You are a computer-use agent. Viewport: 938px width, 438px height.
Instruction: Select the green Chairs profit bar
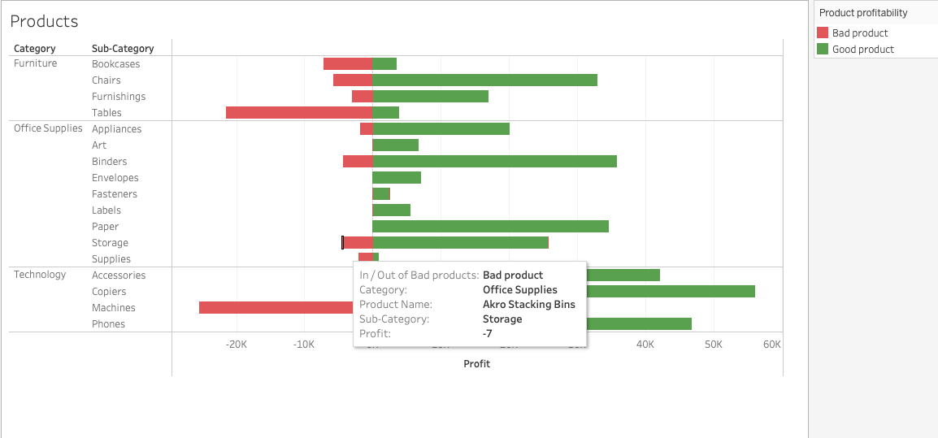click(484, 80)
